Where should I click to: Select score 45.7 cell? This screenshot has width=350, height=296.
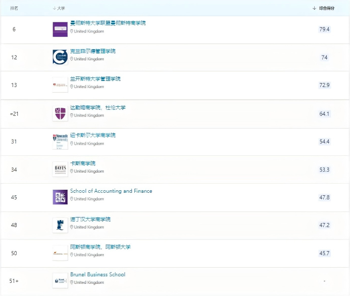(x=324, y=253)
